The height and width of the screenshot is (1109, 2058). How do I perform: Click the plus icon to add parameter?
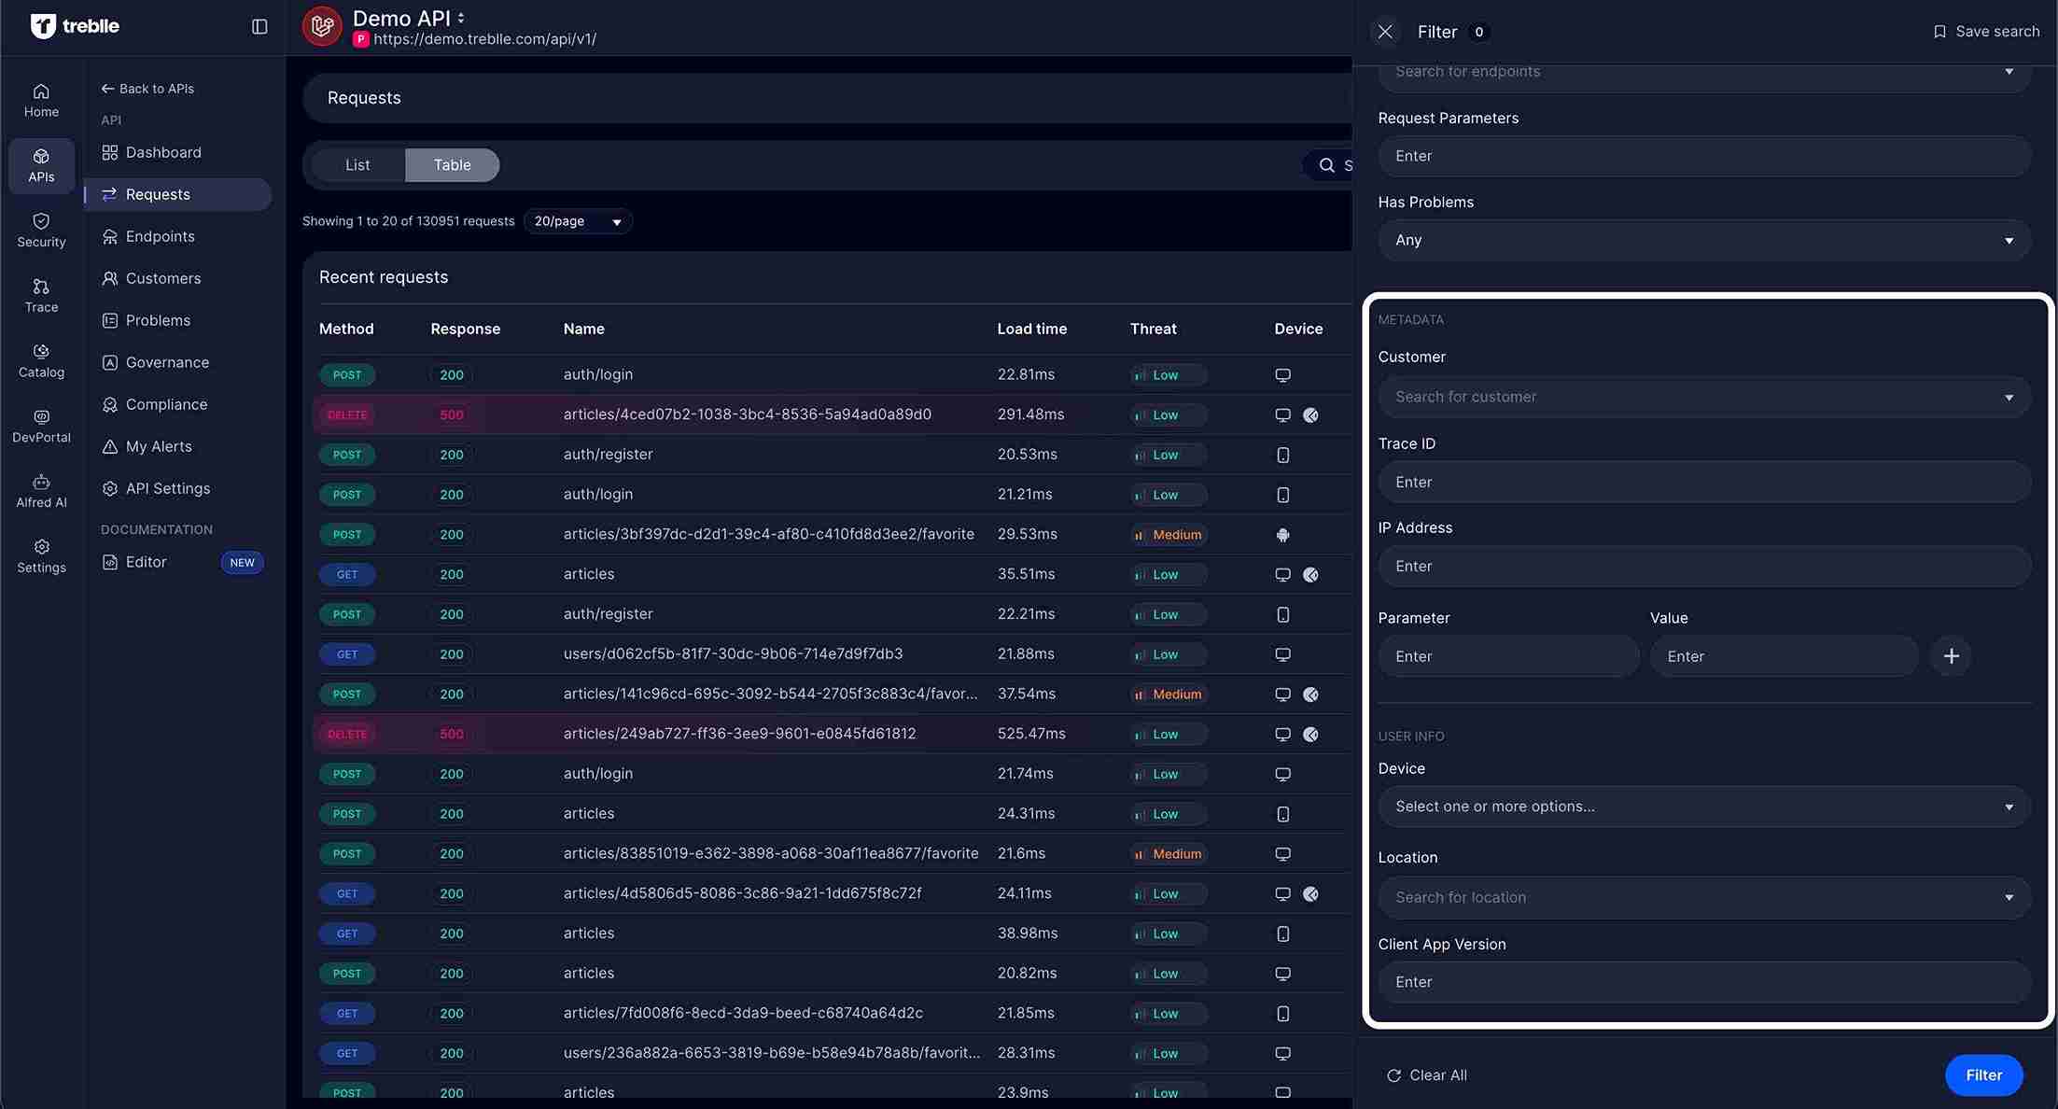[x=1951, y=656]
